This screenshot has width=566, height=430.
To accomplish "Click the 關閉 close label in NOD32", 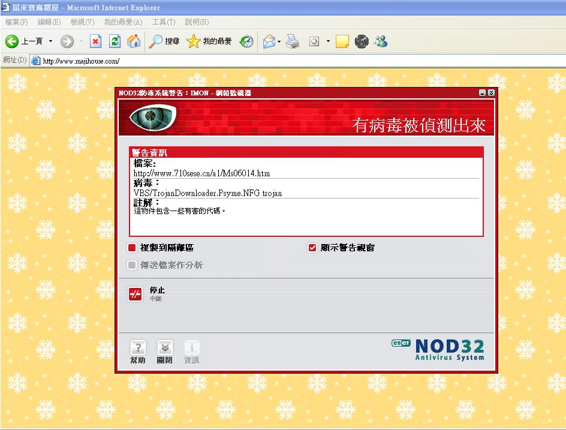I will (165, 360).
